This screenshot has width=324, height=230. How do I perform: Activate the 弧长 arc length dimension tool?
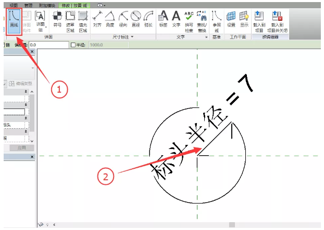click(x=148, y=19)
